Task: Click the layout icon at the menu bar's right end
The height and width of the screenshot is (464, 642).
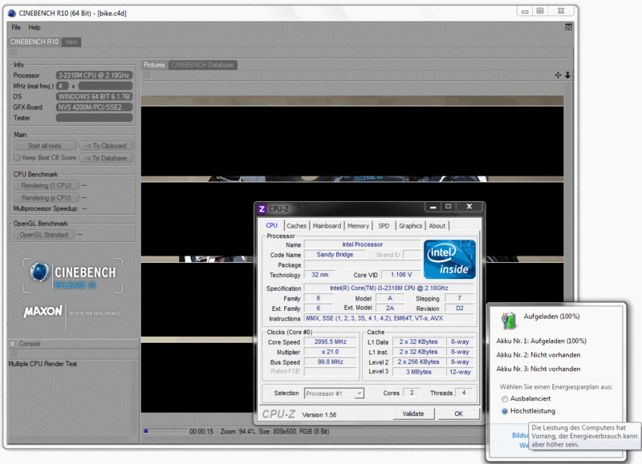Action: pyautogui.click(x=569, y=27)
